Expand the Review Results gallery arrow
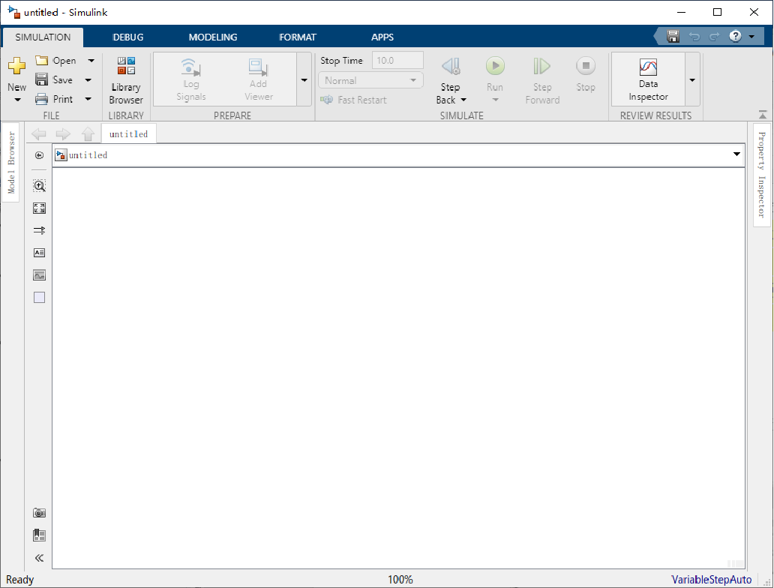This screenshot has height=588, width=774. click(x=692, y=80)
